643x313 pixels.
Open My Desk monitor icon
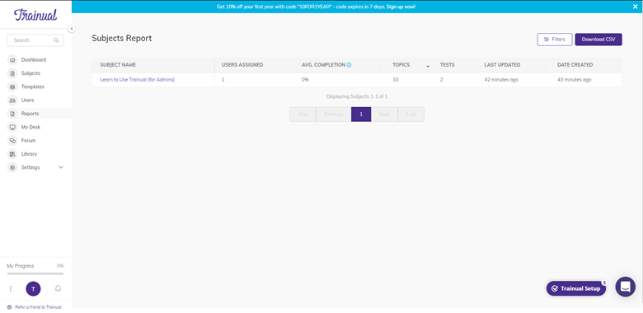point(12,127)
